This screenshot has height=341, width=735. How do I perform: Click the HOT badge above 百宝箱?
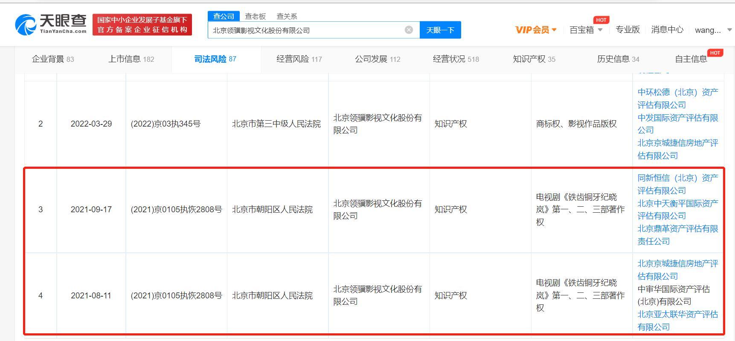point(601,20)
